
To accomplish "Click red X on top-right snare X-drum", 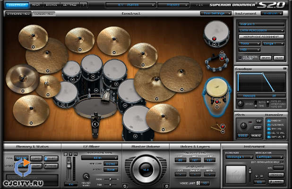I will 214,39.
